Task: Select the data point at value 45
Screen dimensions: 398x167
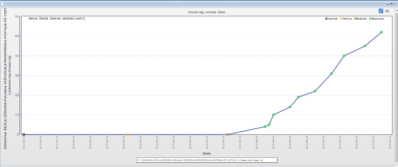Action: pyautogui.click(x=365, y=46)
